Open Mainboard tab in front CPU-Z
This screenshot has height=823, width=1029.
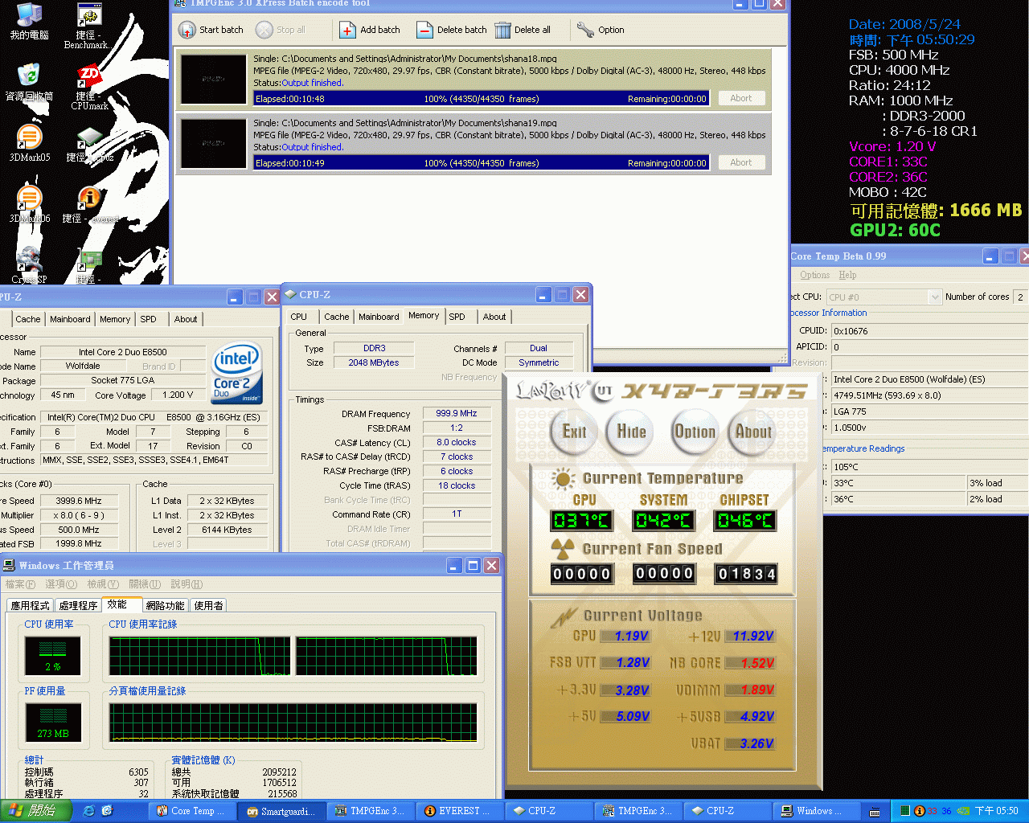pyautogui.click(x=379, y=317)
